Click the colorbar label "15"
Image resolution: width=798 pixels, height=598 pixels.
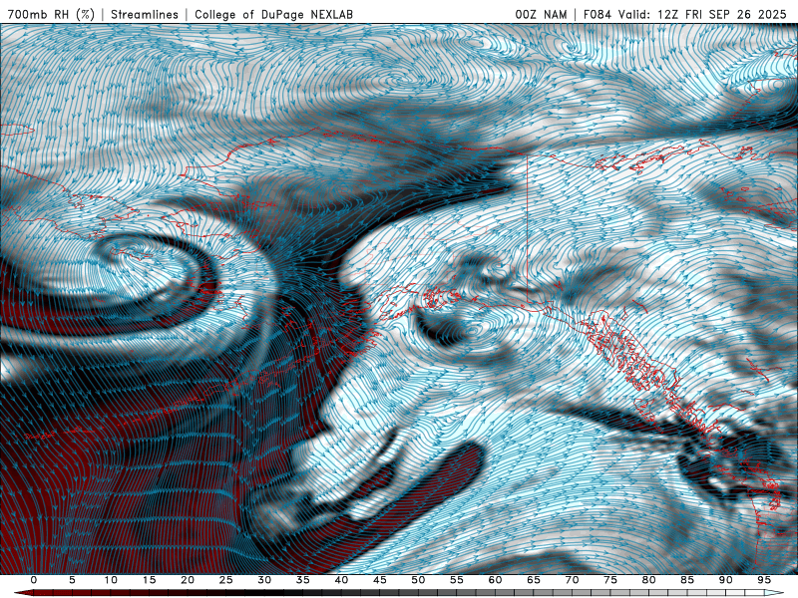[149, 580]
